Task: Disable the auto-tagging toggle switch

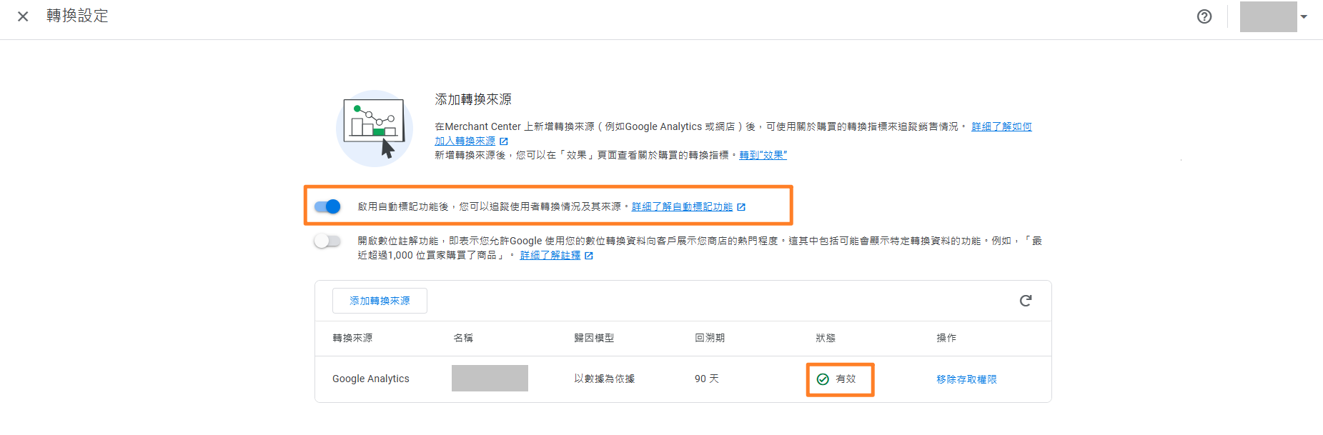Action: [x=327, y=206]
